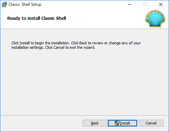Click the "installation settings" words in the description
Viewport: 169px width, 132px height.
click(x=28, y=47)
